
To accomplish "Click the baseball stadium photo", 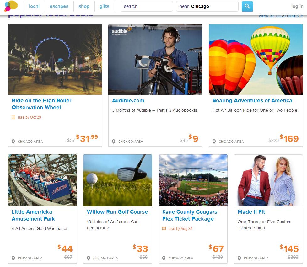I will click(x=193, y=180).
